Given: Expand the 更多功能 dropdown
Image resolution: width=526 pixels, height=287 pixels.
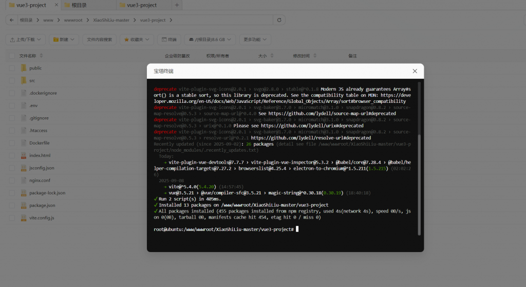Looking at the screenshot, I should 255,40.
